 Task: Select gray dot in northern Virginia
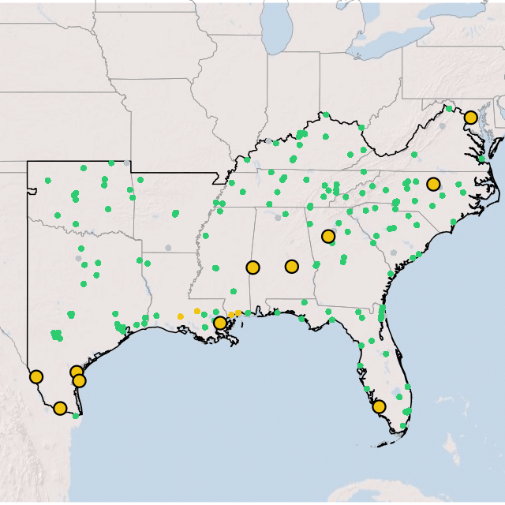point(443,126)
